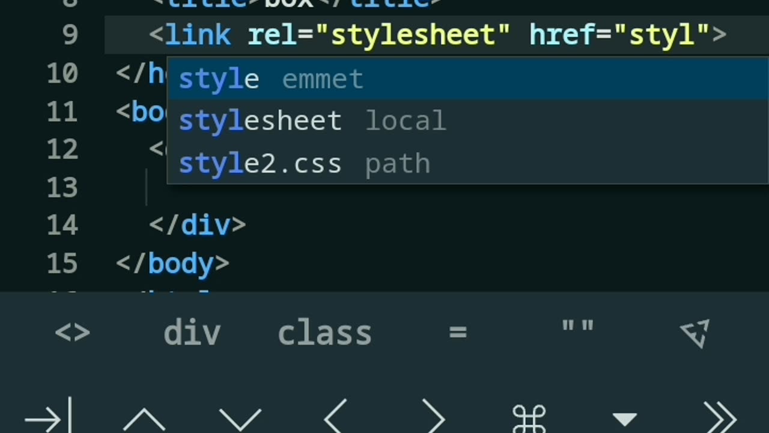Click line number 14 in gutter
Viewport: 769px width, 433px height.
pyautogui.click(x=62, y=226)
